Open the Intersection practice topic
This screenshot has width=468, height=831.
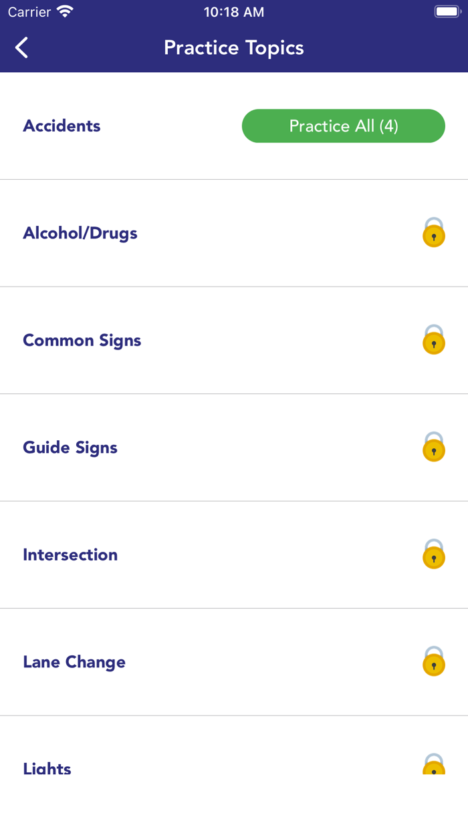click(70, 555)
